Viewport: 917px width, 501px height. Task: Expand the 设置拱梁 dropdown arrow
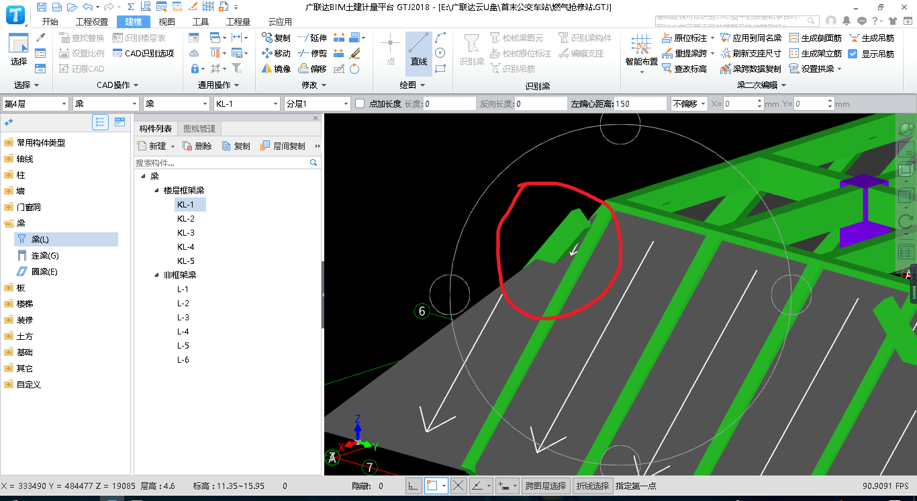pos(839,69)
